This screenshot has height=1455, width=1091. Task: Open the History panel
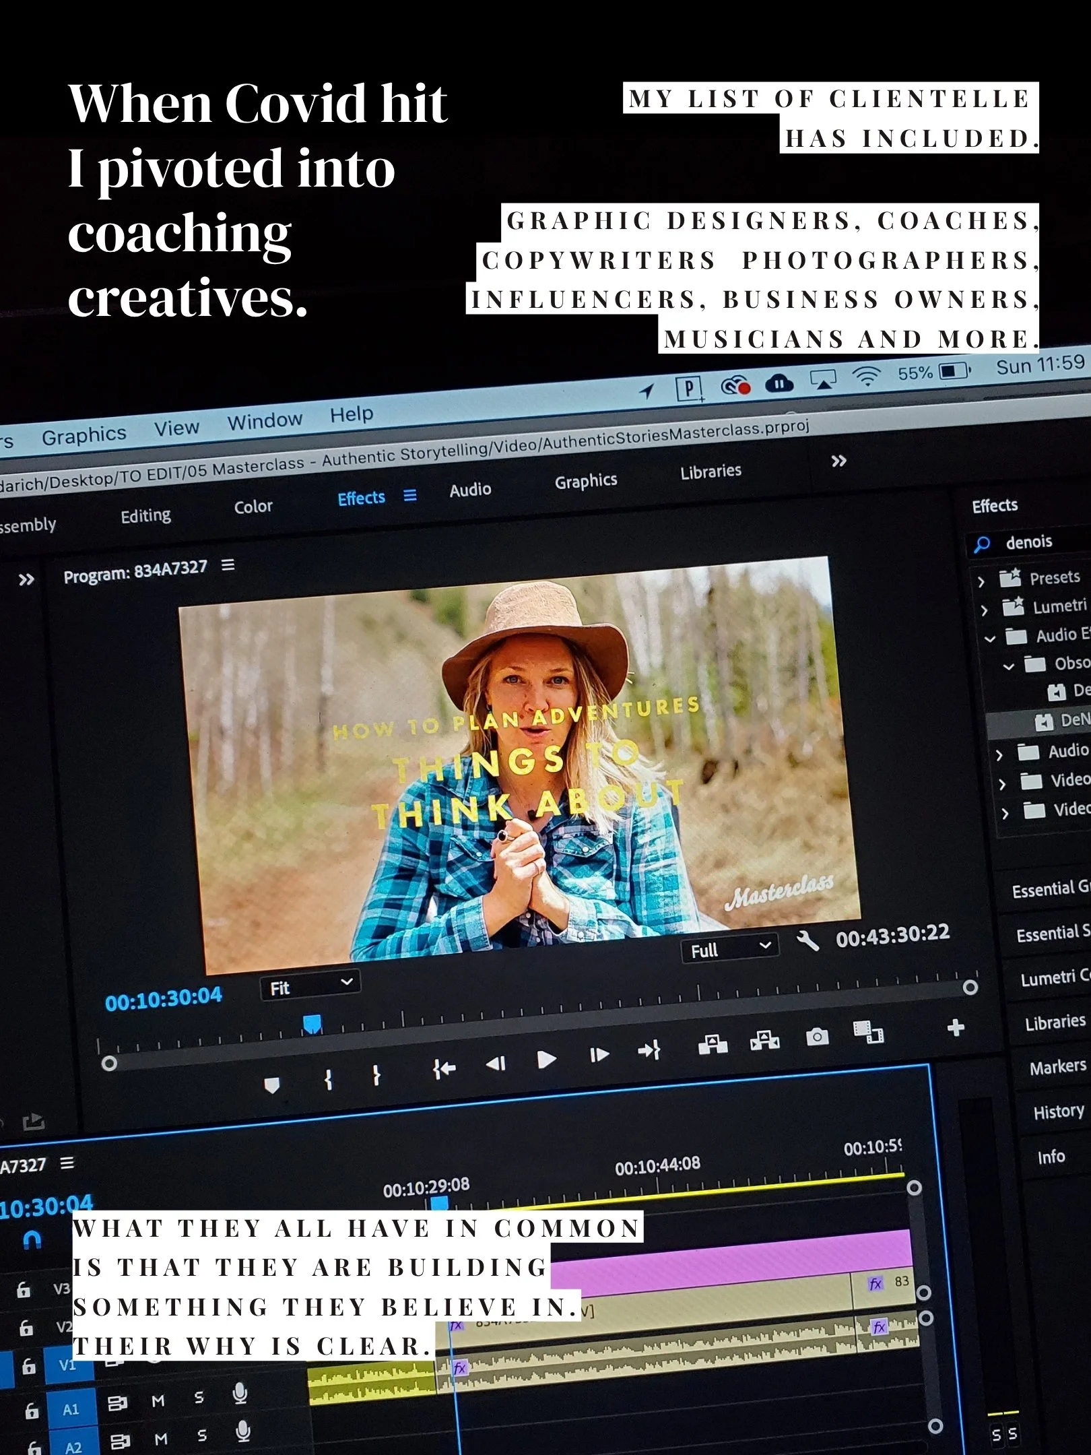[1059, 1111]
